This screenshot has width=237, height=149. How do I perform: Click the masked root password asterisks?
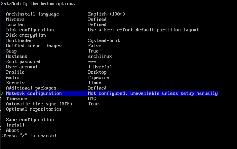92,62
